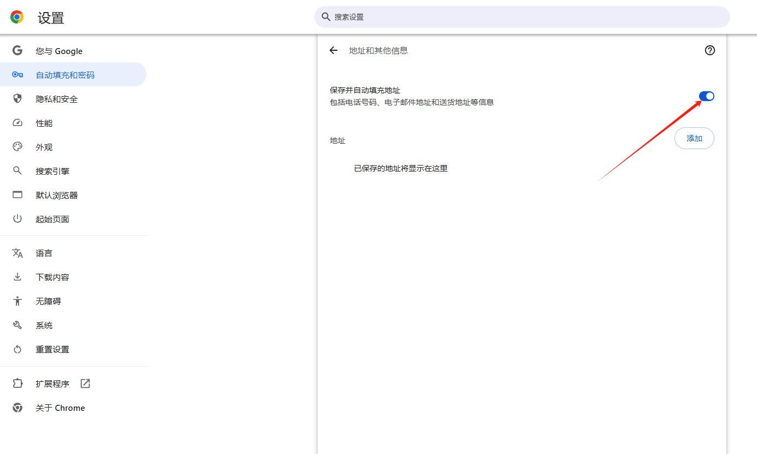This screenshot has height=454, width=757.
Task: Click the wrench icon for system
Action: tap(17, 325)
